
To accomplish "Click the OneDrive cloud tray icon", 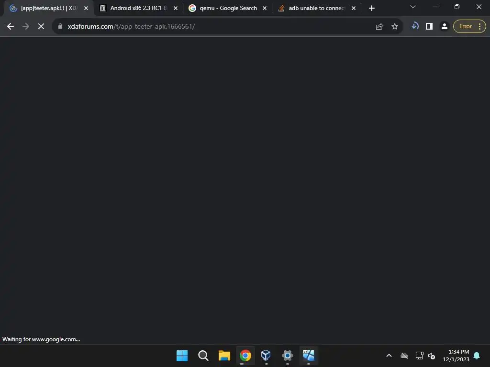I will (404, 356).
